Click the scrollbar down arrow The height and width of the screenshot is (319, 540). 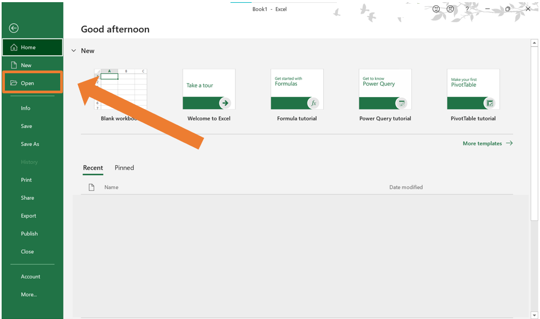point(534,315)
